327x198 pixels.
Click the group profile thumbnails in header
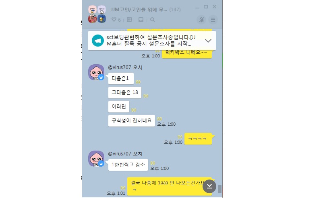click(x=97, y=14)
